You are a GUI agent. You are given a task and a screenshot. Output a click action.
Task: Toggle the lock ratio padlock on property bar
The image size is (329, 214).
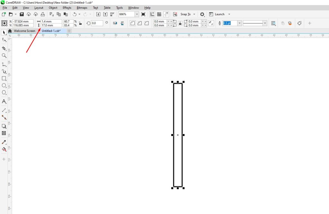click(x=180, y=23)
